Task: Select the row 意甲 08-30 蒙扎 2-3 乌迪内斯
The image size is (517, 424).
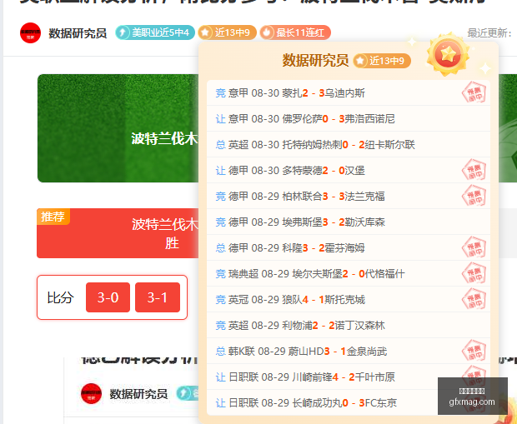Action: point(349,93)
